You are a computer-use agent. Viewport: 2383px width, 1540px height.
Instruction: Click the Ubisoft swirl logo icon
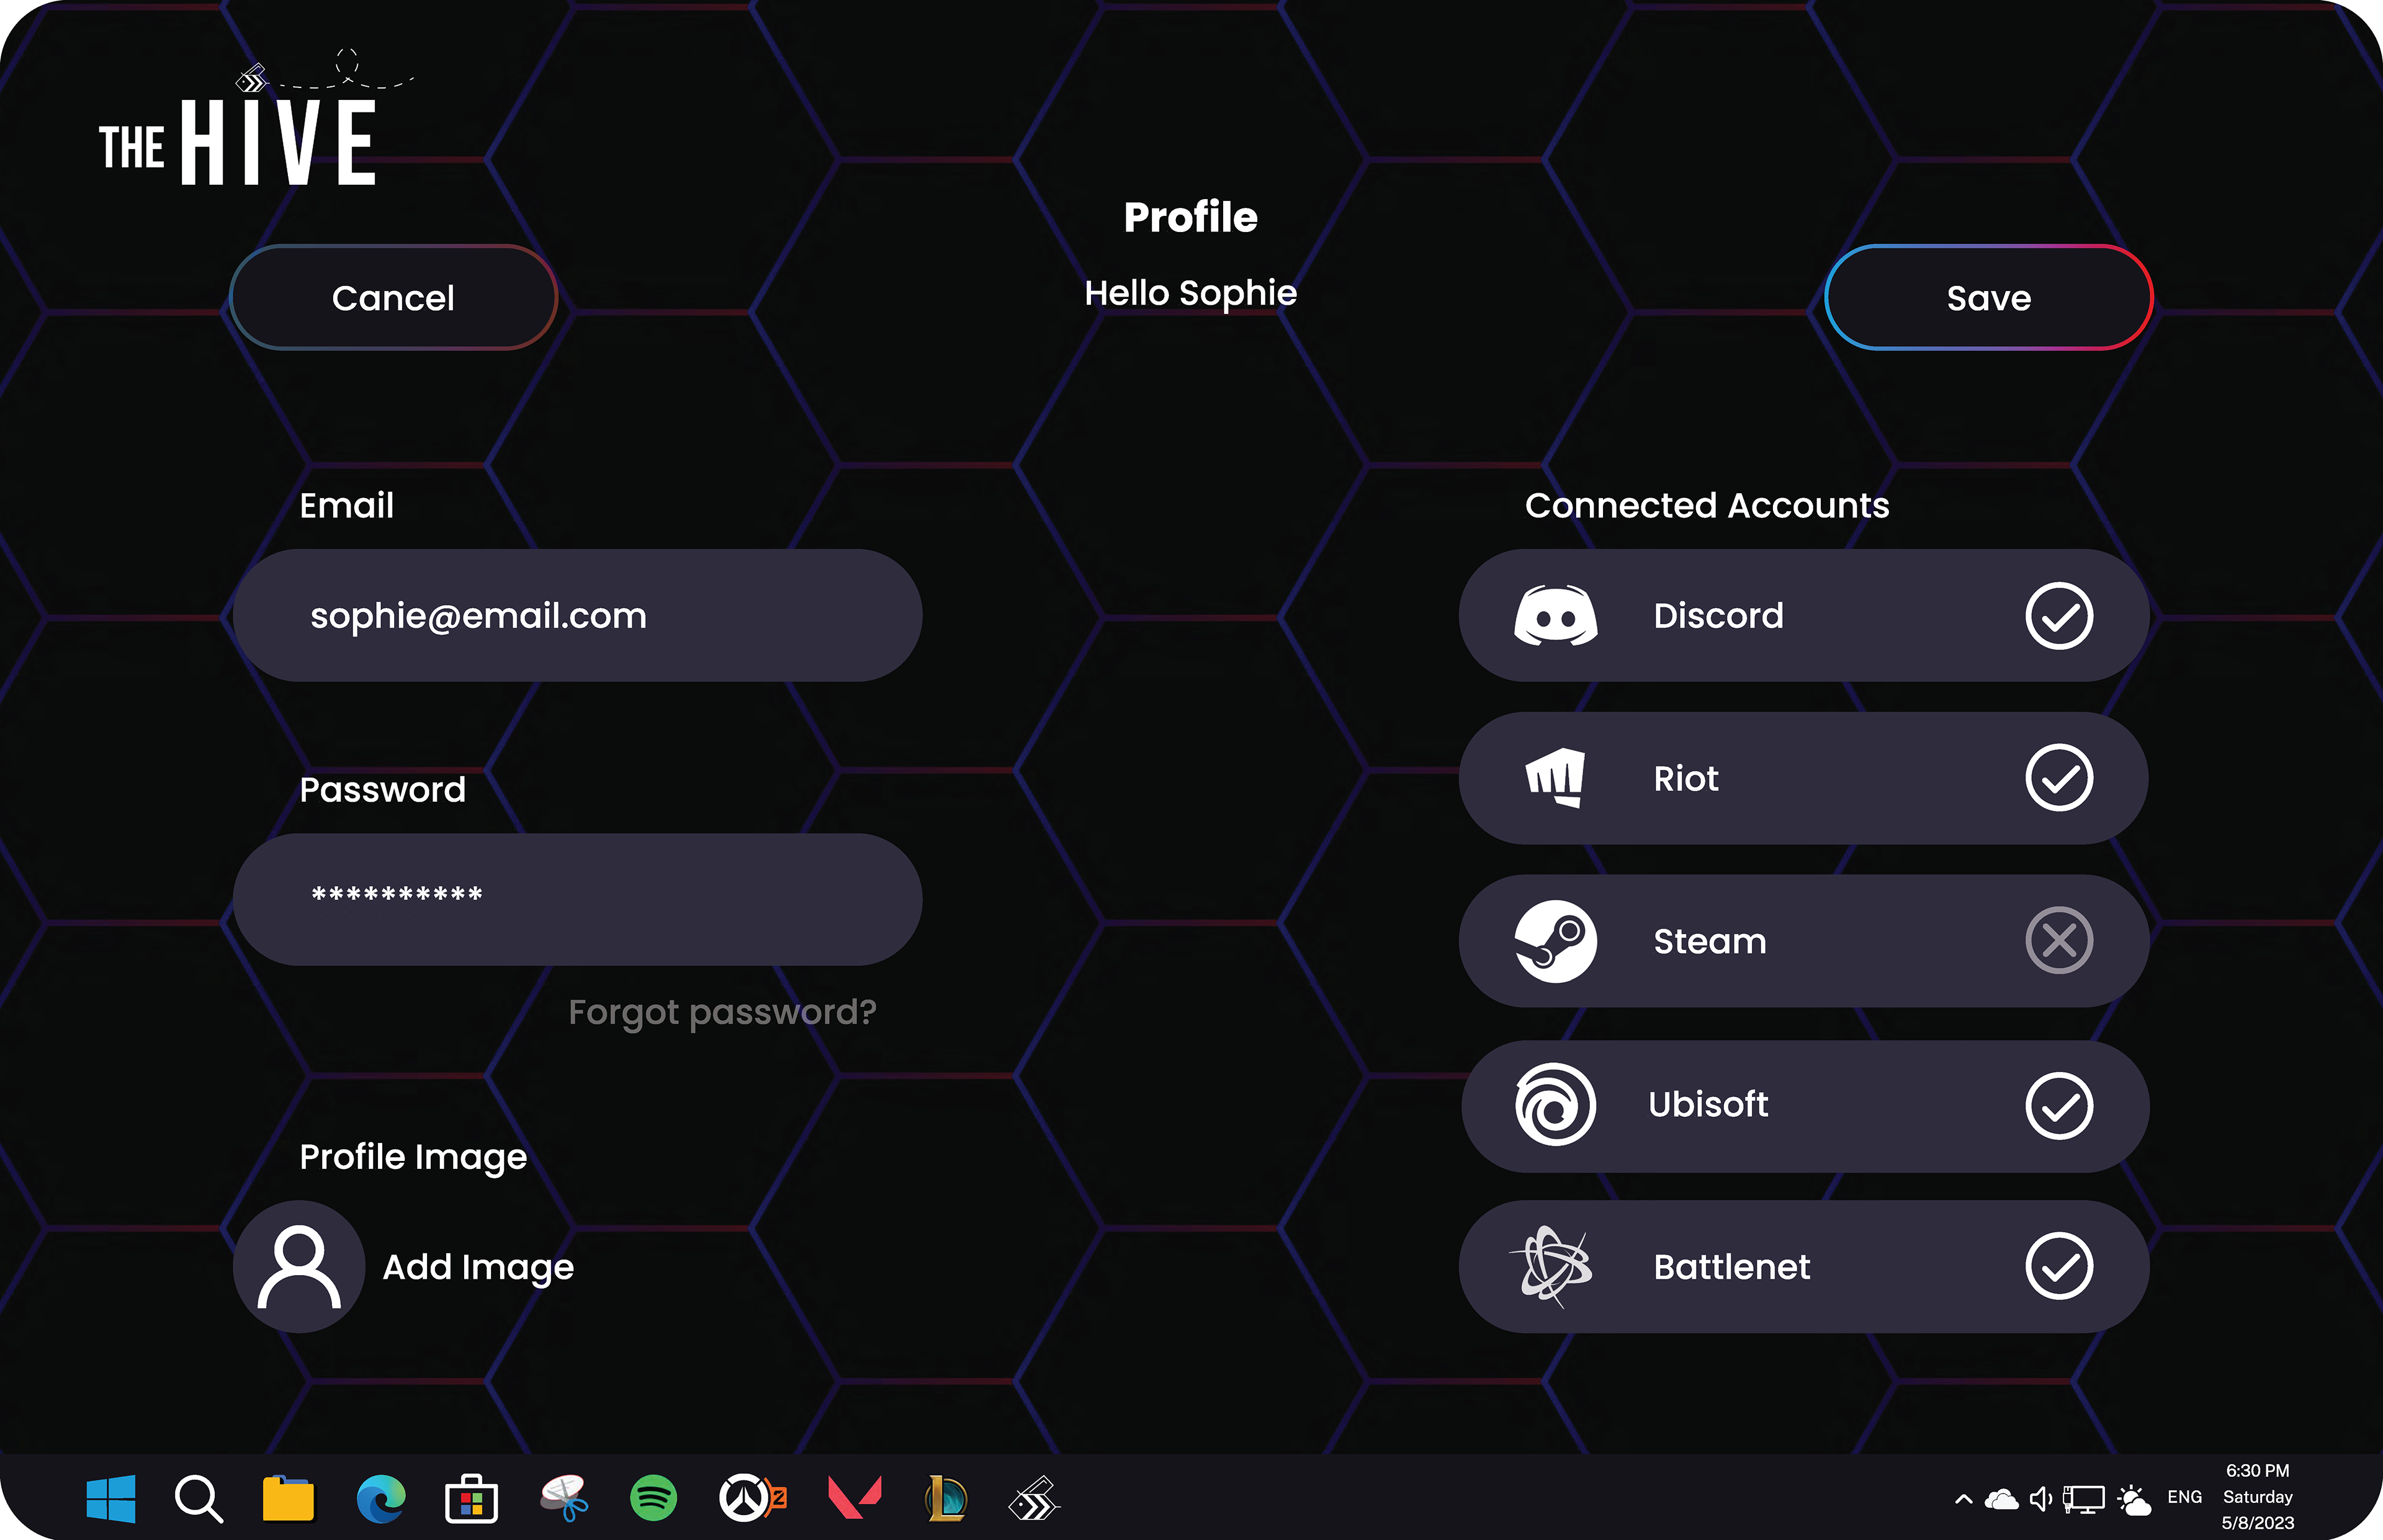[1555, 1105]
